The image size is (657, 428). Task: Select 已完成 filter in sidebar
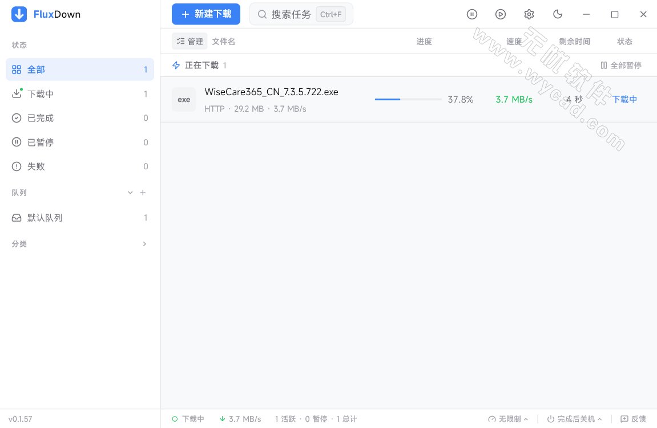[79, 118]
